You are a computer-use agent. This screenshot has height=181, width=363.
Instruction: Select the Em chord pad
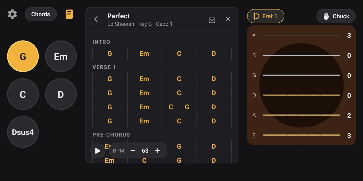(x=61, y=56)
